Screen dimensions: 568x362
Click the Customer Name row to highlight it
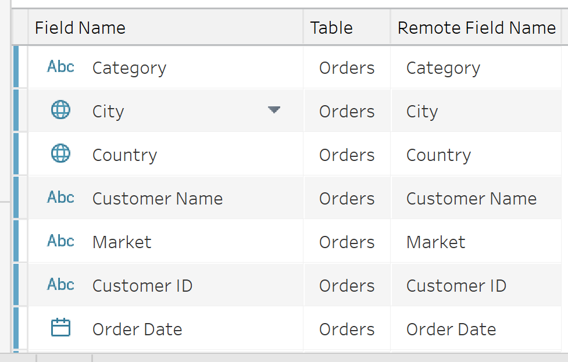coord(174,198)
